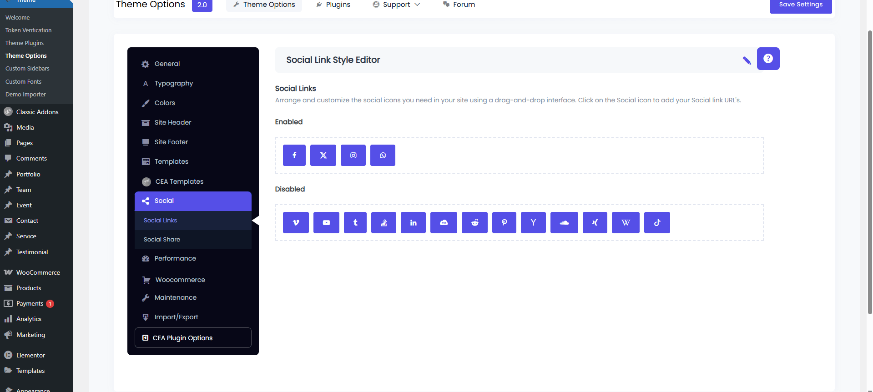Click the LinkedIn icon in Disabled list
The image size is (873, 392).
[x=413, y=223]
